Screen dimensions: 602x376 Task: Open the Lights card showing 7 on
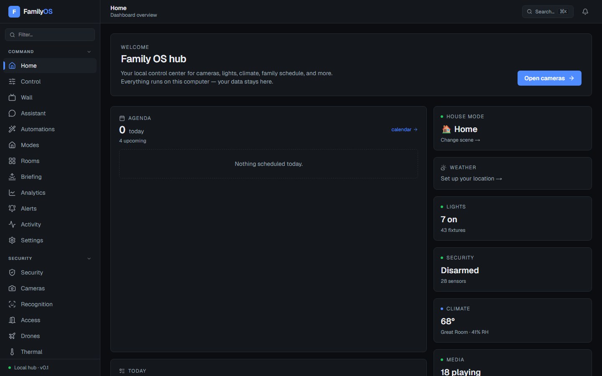(x=513, y=218)
